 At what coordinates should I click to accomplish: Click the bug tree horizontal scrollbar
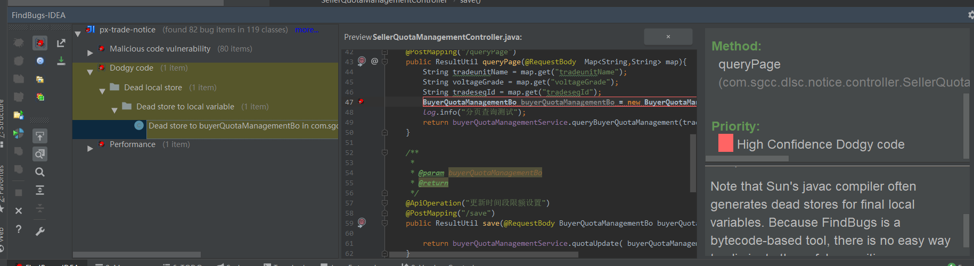[x=137, y=255]
